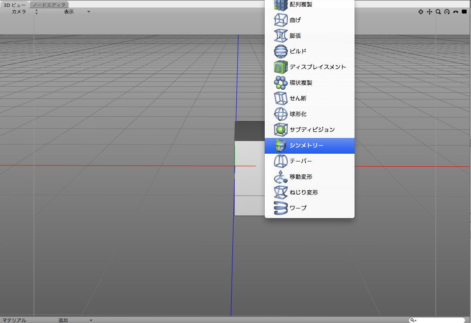This screenshot has width=471, height=323.
Task: Select the 膨張 bulge modifier
Action: click(309, 36)
